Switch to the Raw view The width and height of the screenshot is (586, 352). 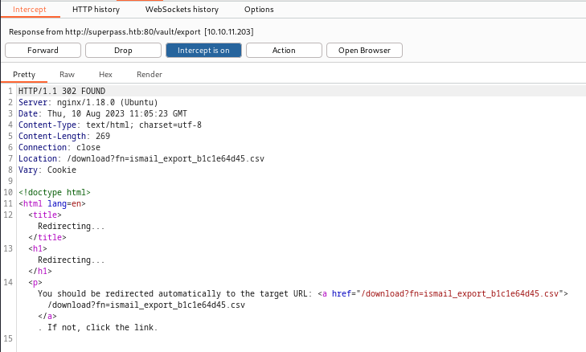[67, 75]
